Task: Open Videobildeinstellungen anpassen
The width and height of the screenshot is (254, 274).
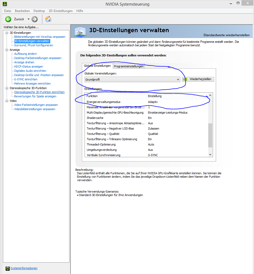Action: (35, 109)
